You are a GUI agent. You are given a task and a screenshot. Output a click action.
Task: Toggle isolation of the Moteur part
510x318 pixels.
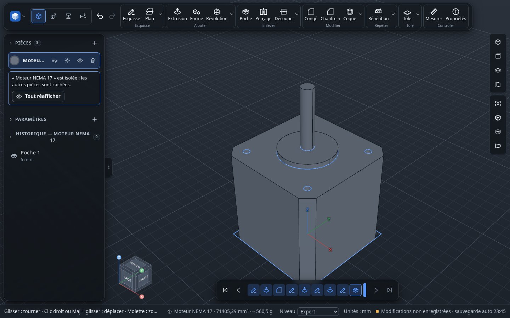tap(67, 60)
